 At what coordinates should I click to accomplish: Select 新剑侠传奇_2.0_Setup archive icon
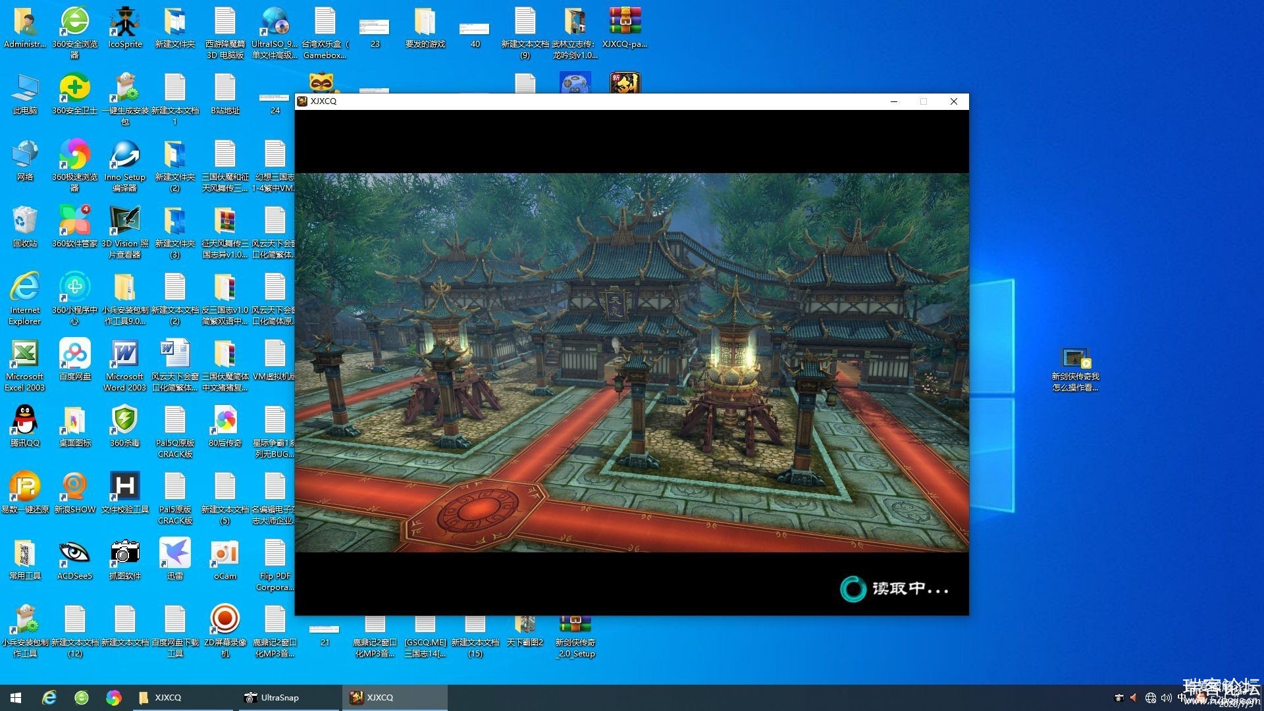(575, 637)
